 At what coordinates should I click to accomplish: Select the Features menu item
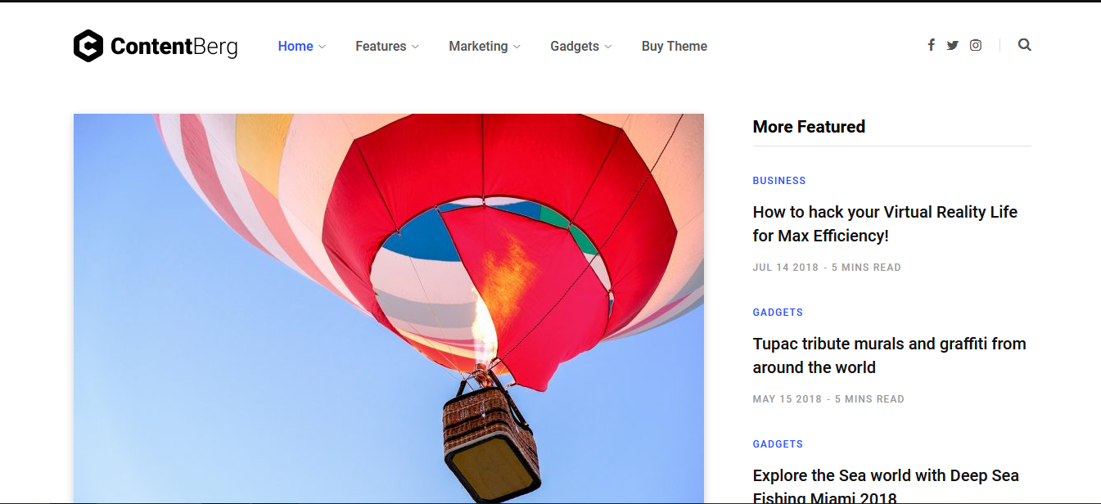(381, 46)
